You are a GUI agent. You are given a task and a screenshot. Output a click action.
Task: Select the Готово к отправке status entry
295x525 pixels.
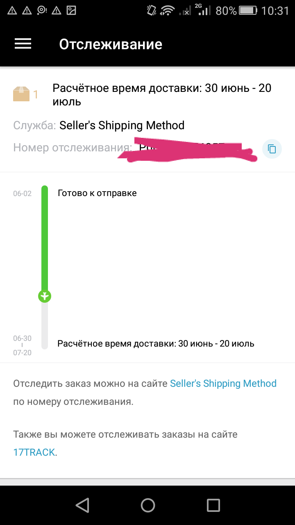point(97,193)
